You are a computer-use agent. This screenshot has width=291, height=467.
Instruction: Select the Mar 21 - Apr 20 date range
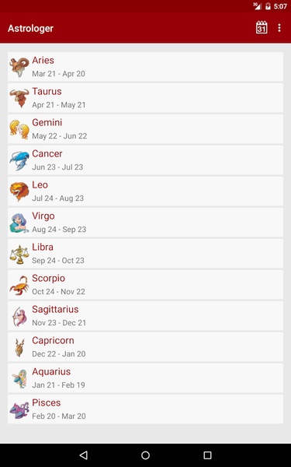(58, 74)
